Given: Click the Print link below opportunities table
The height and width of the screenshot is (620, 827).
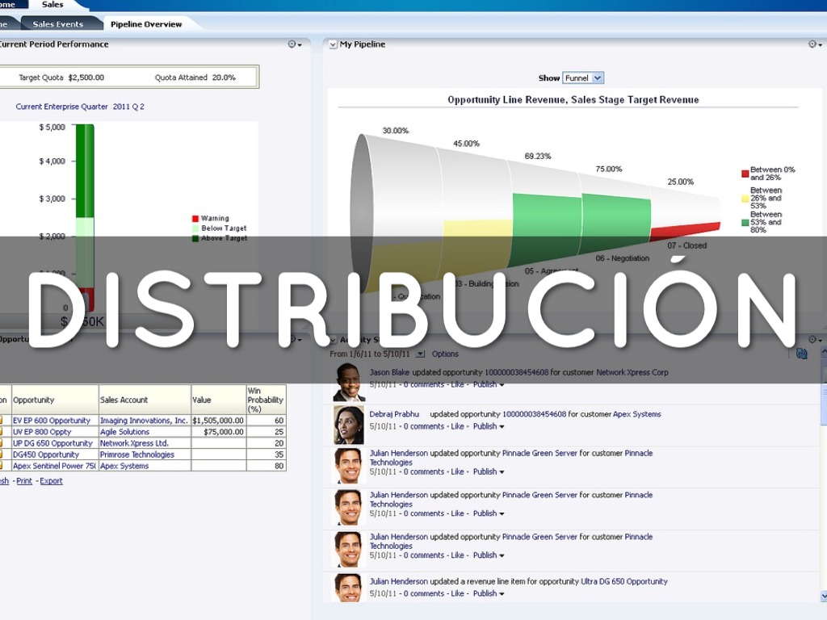Looking at the screenshot, I should [x=24, y=481].
